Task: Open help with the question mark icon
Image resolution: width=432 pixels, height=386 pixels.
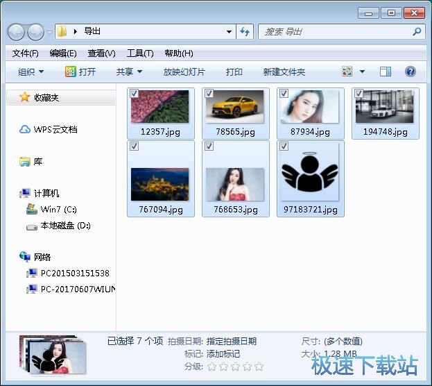Action: (411, 72)
